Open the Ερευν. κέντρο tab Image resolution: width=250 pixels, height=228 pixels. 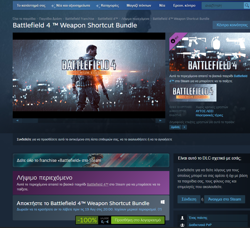tap(184, 6)
